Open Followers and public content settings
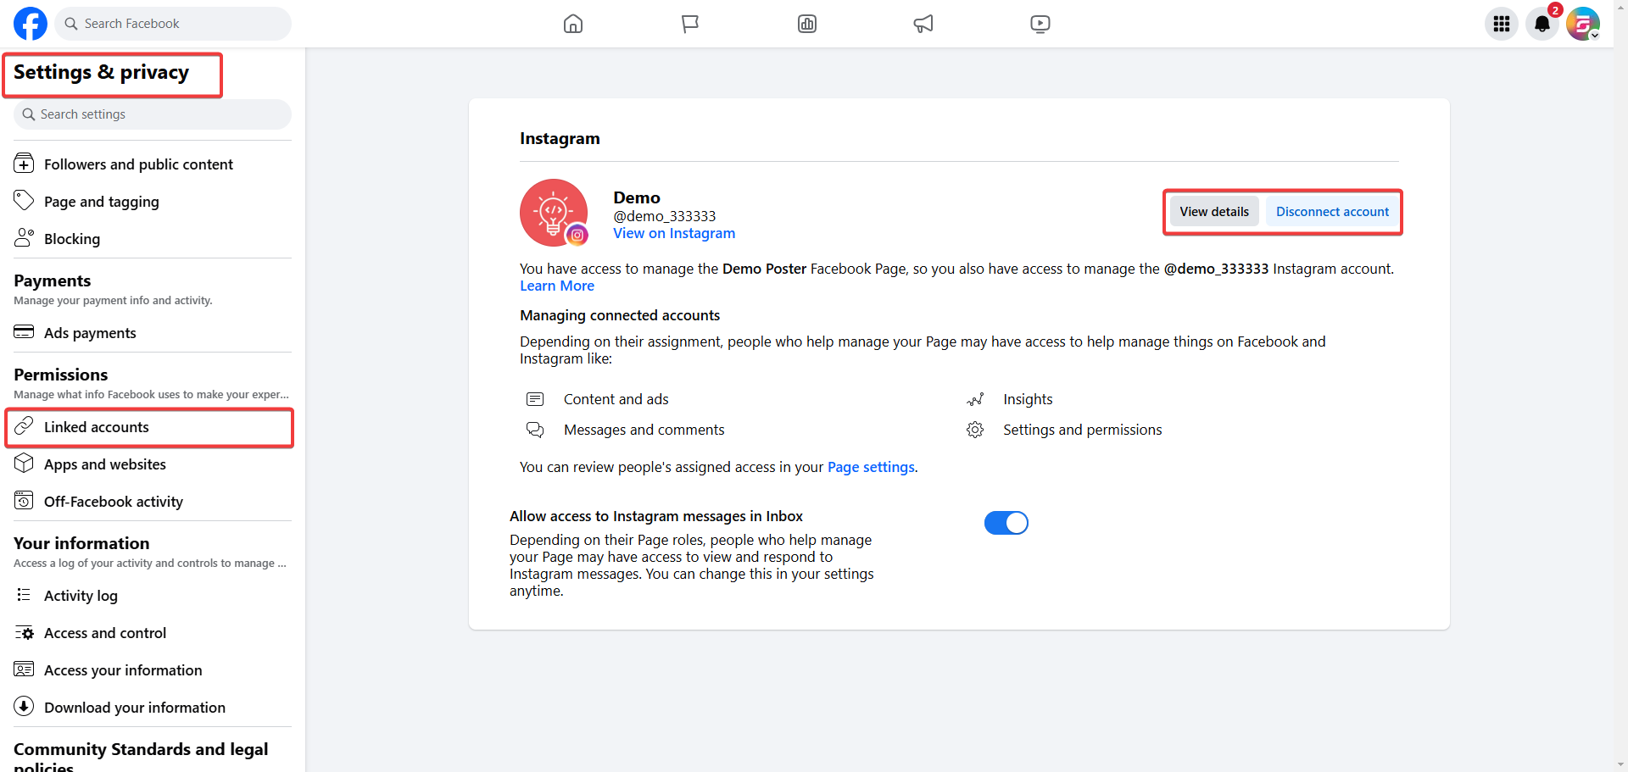 (153, 164)
